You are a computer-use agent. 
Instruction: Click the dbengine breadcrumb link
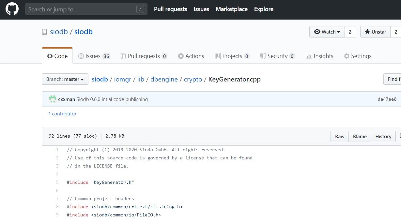coord(164,79)
